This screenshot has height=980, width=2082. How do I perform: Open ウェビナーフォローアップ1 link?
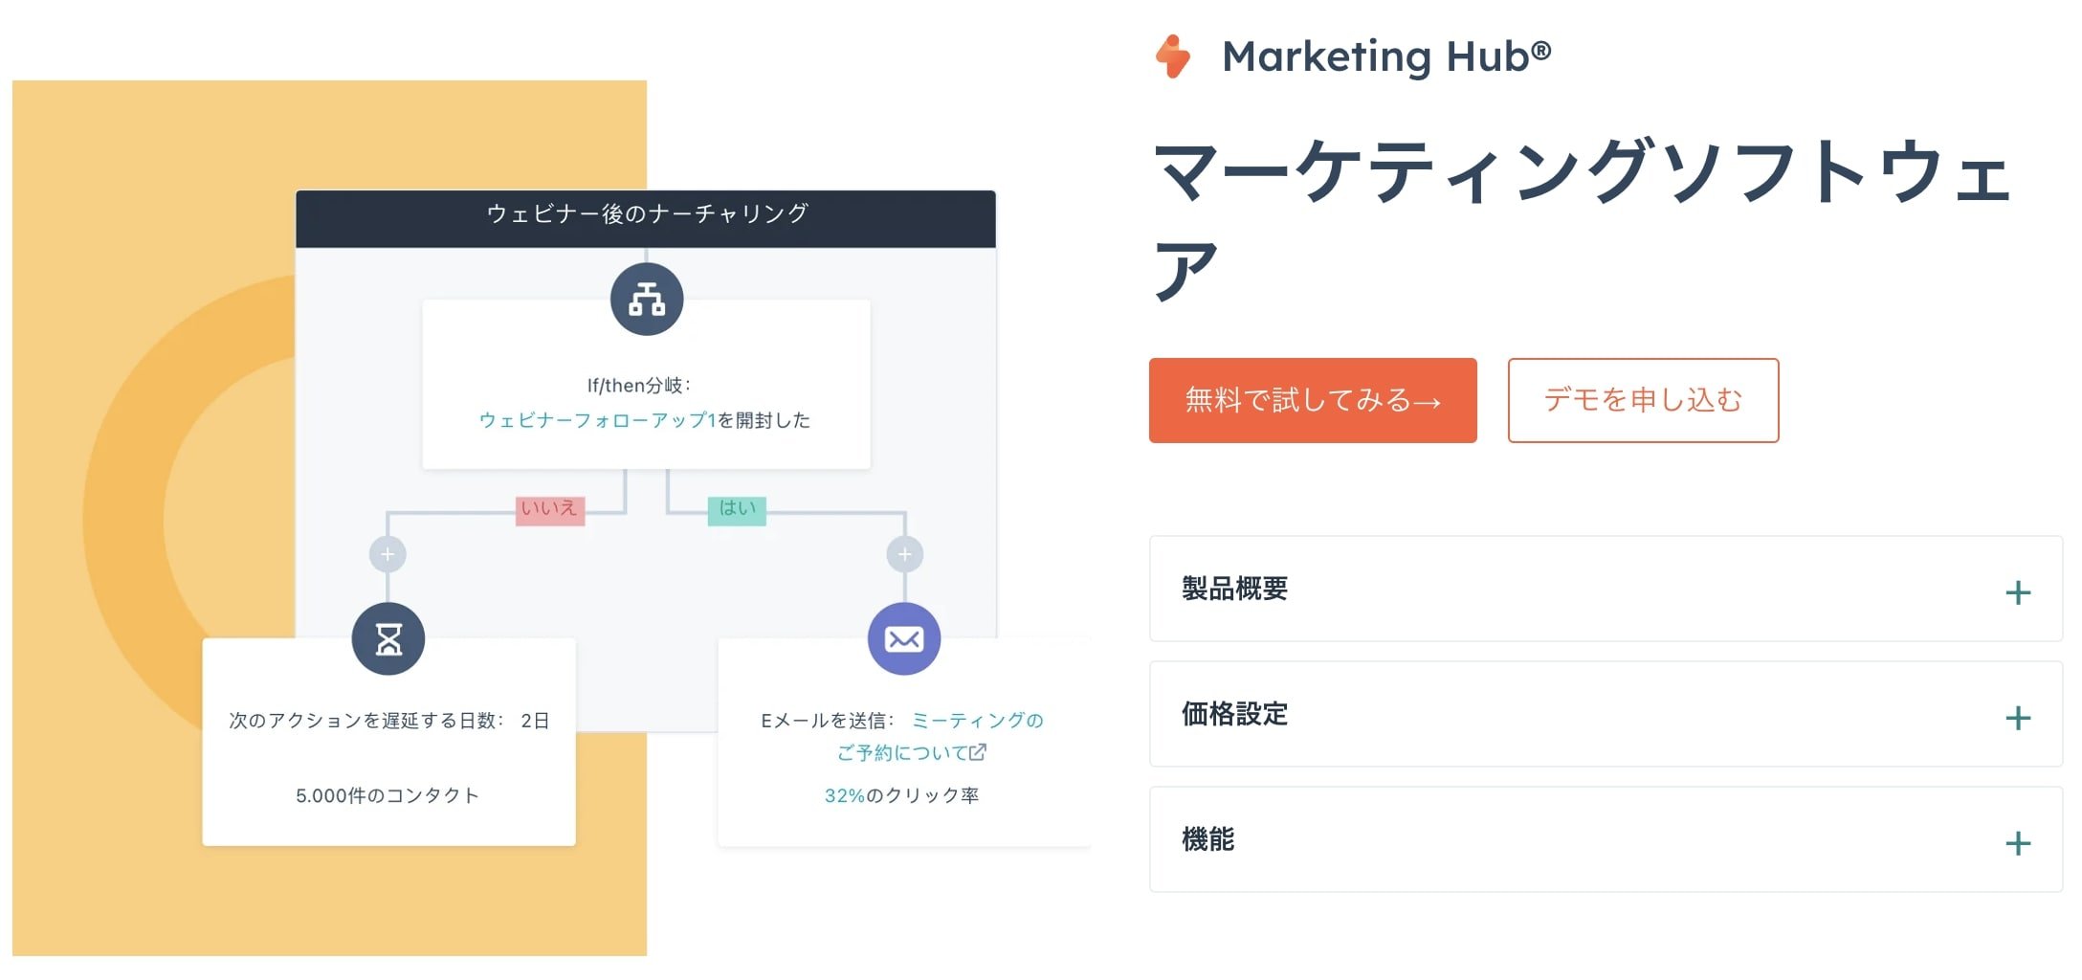point(597,420)
